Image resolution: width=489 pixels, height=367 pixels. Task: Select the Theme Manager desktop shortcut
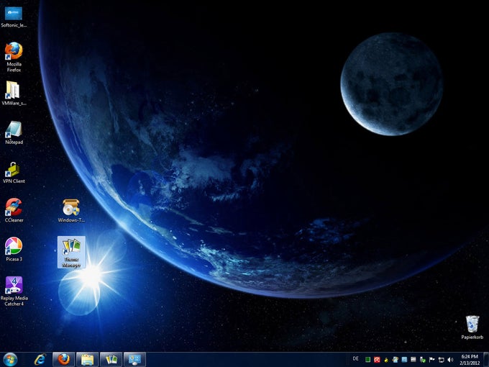coord(71,252)
